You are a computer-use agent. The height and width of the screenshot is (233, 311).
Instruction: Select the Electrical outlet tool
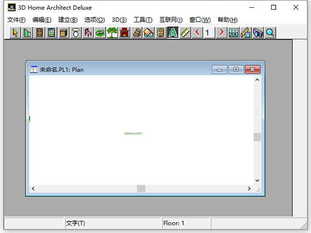click(161, 33)
